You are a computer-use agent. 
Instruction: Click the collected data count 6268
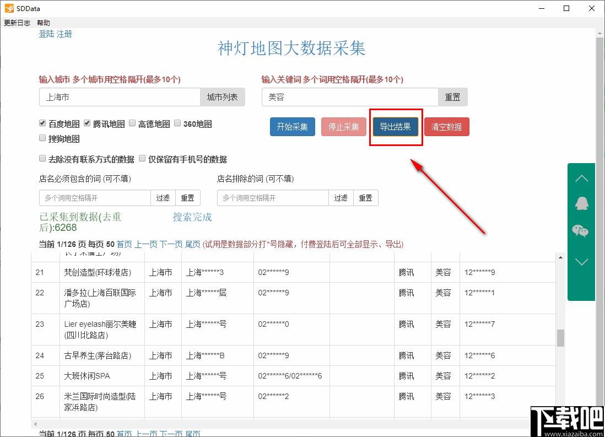66,228
